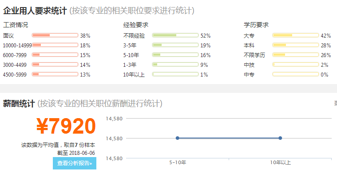Click the 经验要求 column title
Viewport: 337px width, 173px height.
coord(136,25)
